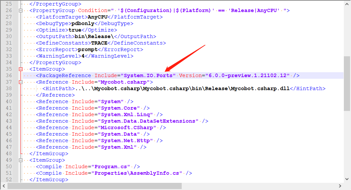Click the Condition attribute name on line 26
This screenshot has width=351, height=190.
[x=93, y=10]
